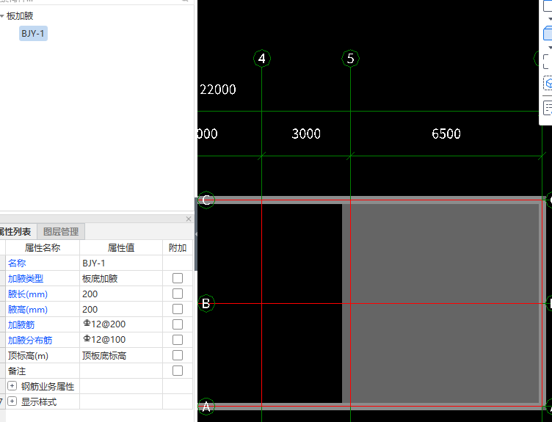Select the BJY-1 component in the tree
552x422 pixels.
pyautogui.click(x=33, y=34)
